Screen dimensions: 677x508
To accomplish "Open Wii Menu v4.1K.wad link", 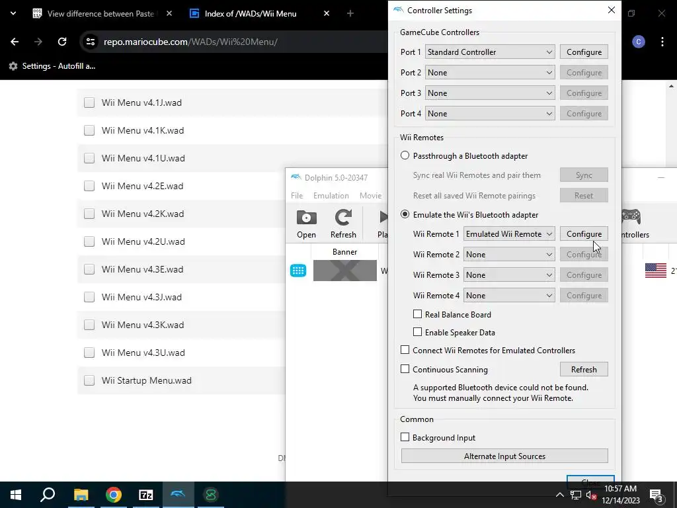I will point(143,130).
